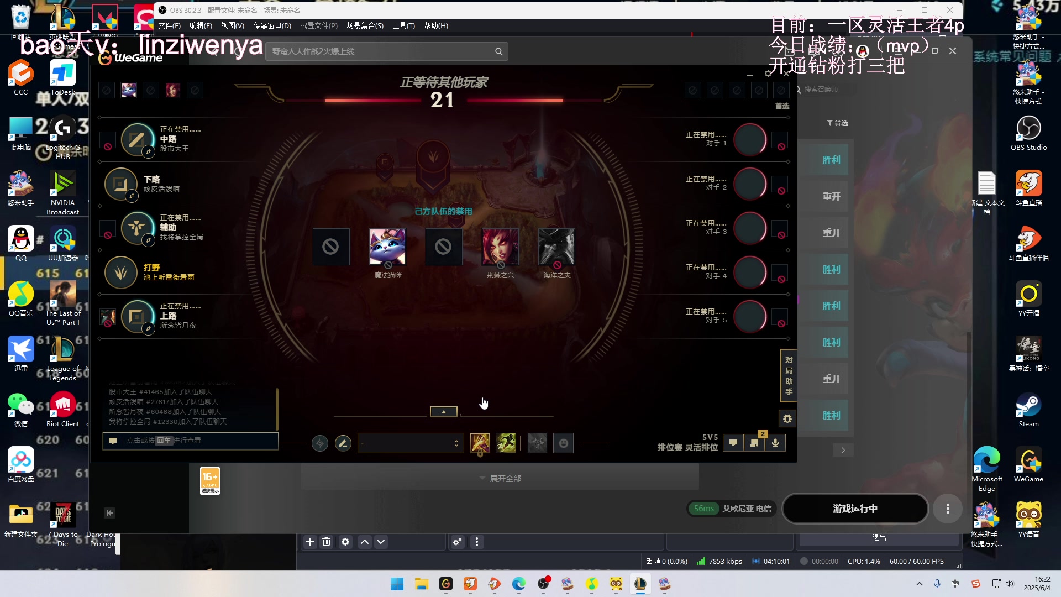This screenshot has width=1061, height=597.
Task: Click the 56ms 艾欧尼亚 电信 server badge
Action: pyautogui.click(x=732, y=509)
